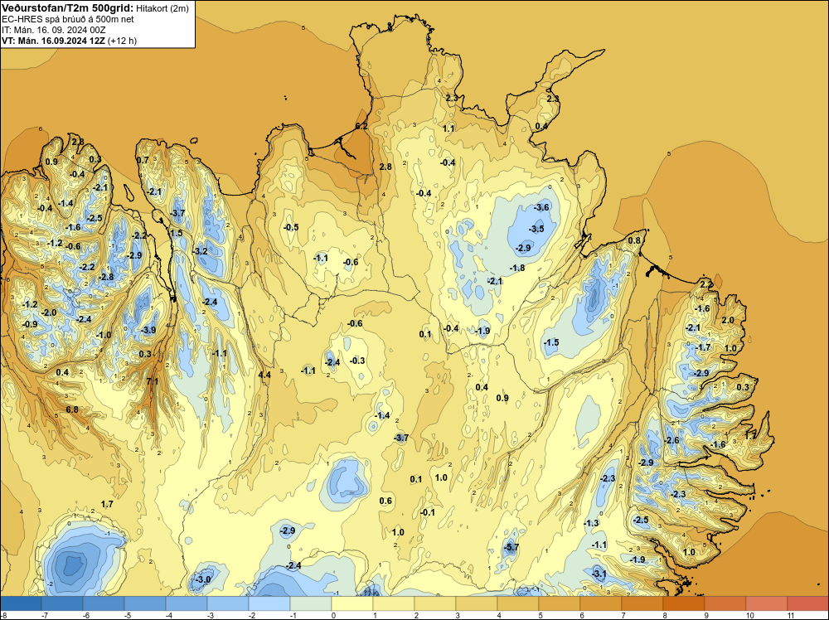Select the 6.8 temperature reading
Image resolution: width=829 pixels, height=620 pixels.
[x=72, y=409]
